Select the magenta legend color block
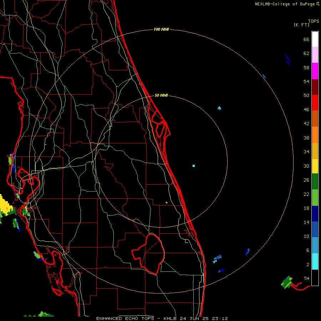 click(x=315, y=71)
